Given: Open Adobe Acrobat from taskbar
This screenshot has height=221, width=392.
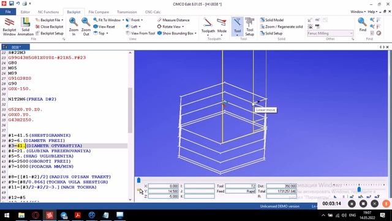Looking at the screenshot, I should [x=78, y=215].
